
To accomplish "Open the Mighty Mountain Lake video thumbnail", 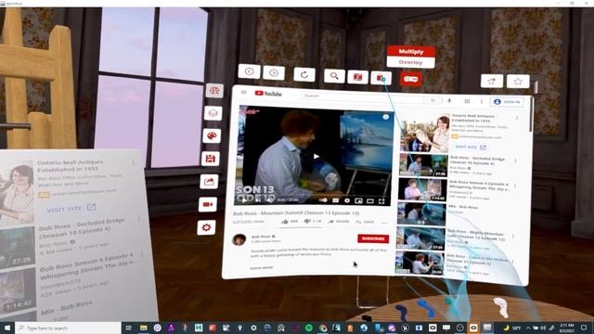I will tap(420, 238).
